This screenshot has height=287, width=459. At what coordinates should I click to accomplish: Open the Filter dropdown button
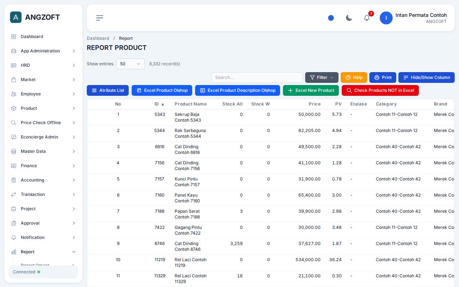(x=322, y=77)
